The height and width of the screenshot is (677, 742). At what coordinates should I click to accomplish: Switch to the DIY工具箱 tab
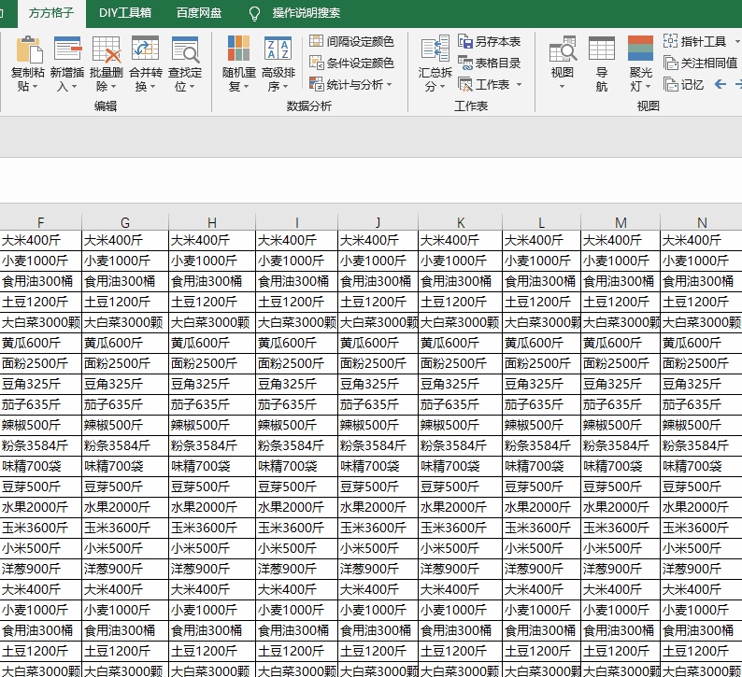124,13
